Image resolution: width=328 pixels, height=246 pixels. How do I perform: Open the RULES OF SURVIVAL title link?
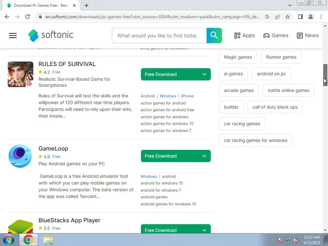coord(67,64)
